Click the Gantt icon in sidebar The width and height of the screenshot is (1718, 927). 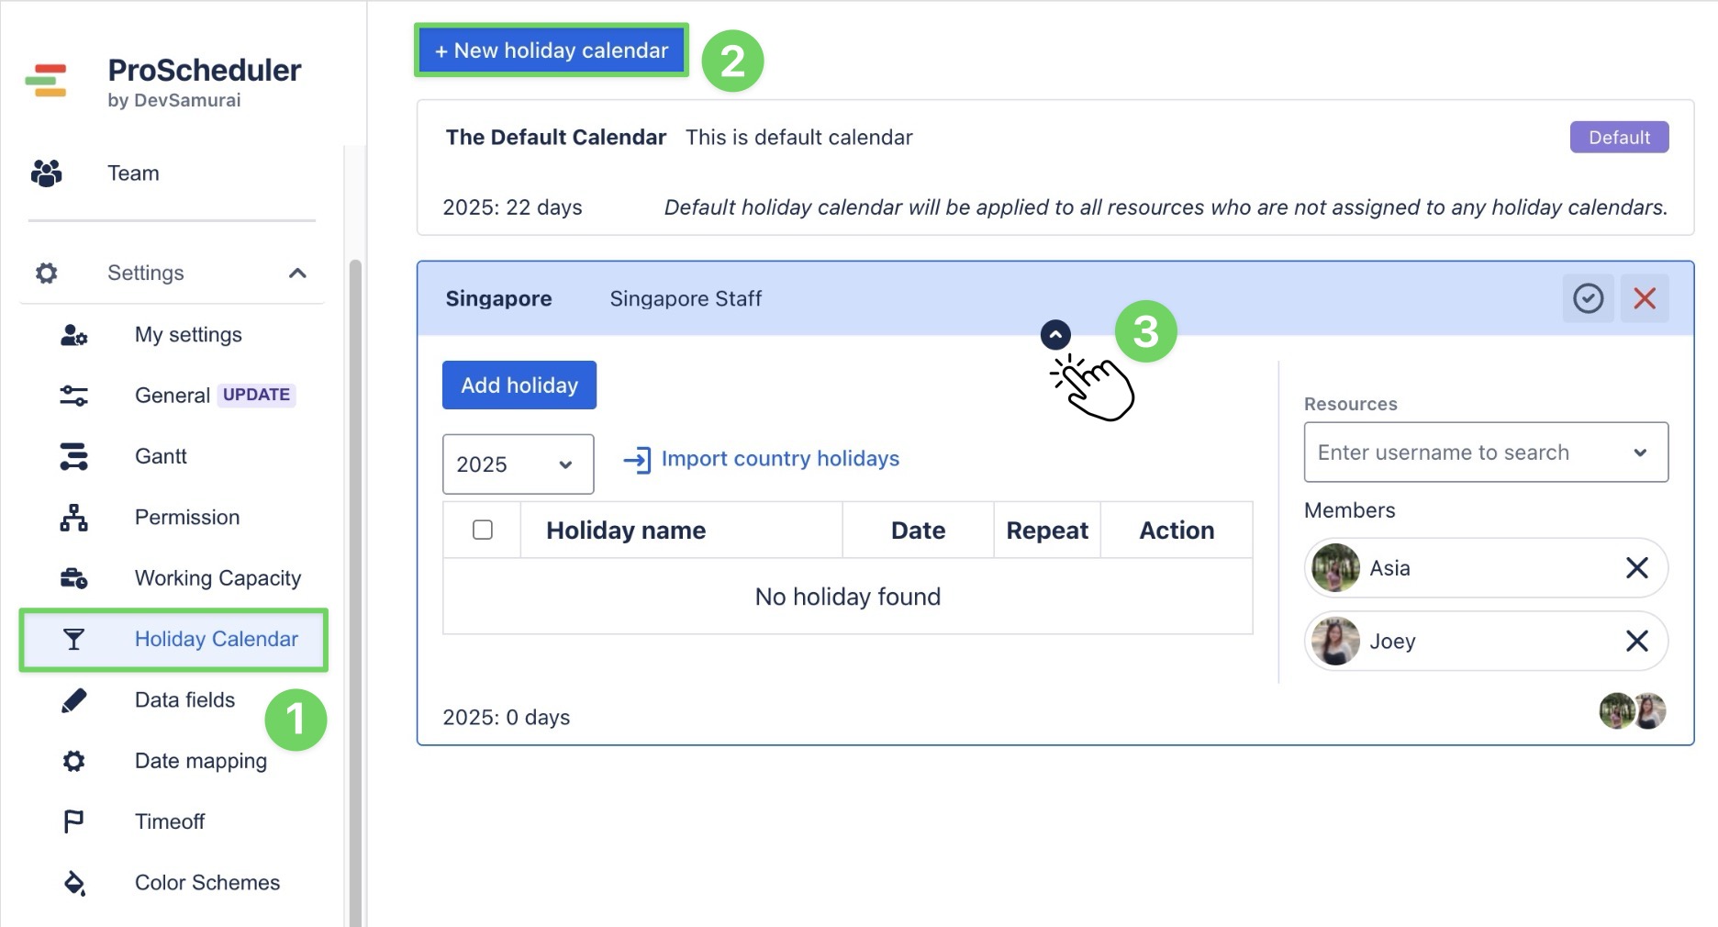(x=73, y=456)
